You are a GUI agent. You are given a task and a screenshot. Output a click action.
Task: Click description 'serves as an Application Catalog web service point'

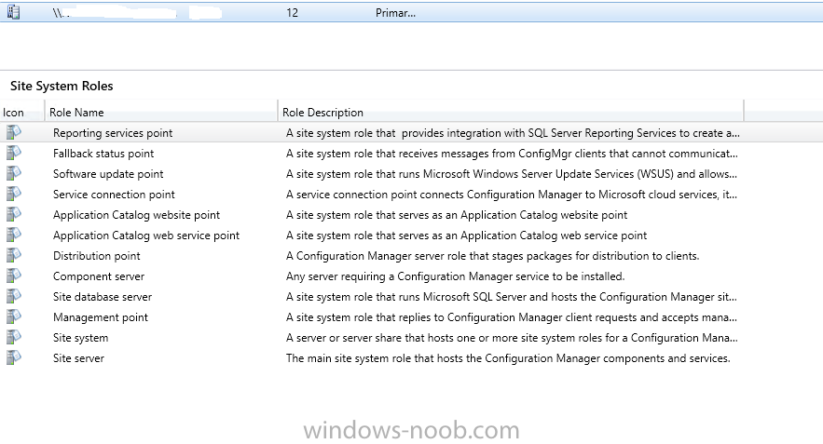pyautogui.click(x=467, y=235)
